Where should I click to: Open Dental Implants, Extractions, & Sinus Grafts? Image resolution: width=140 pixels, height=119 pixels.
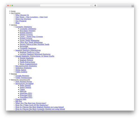coord(35,56)
